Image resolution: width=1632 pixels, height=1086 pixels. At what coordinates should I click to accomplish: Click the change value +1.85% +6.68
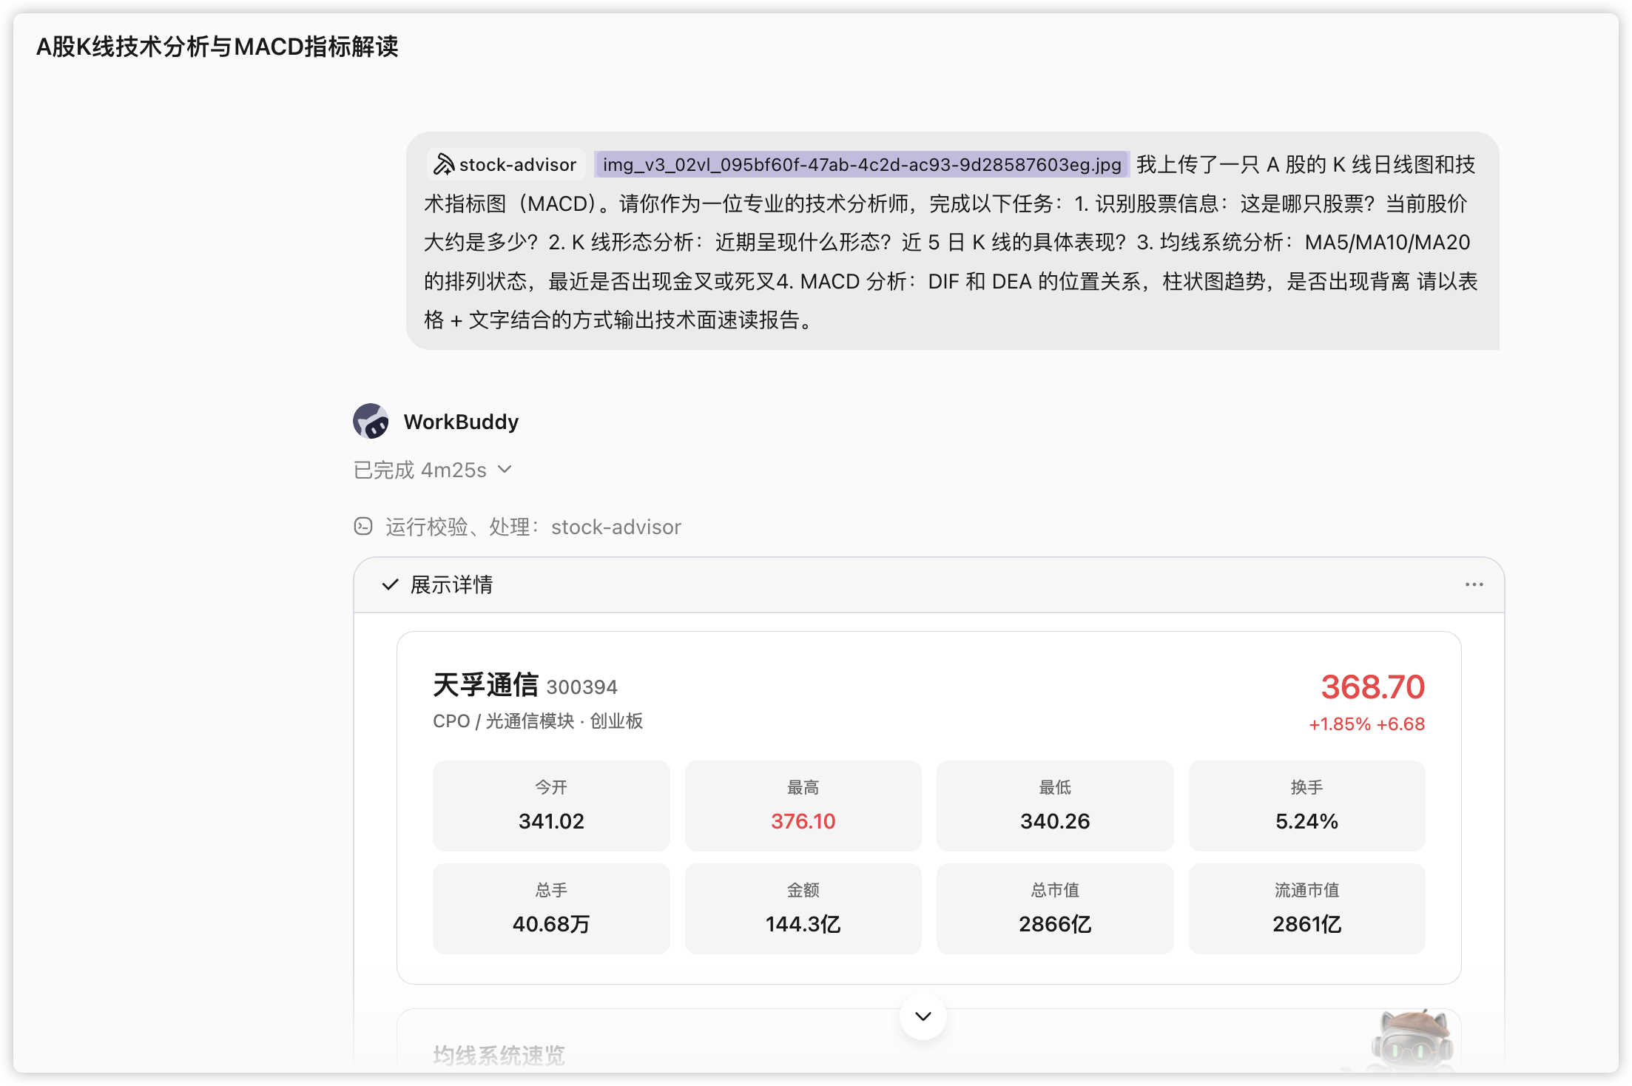point(1366,724)
